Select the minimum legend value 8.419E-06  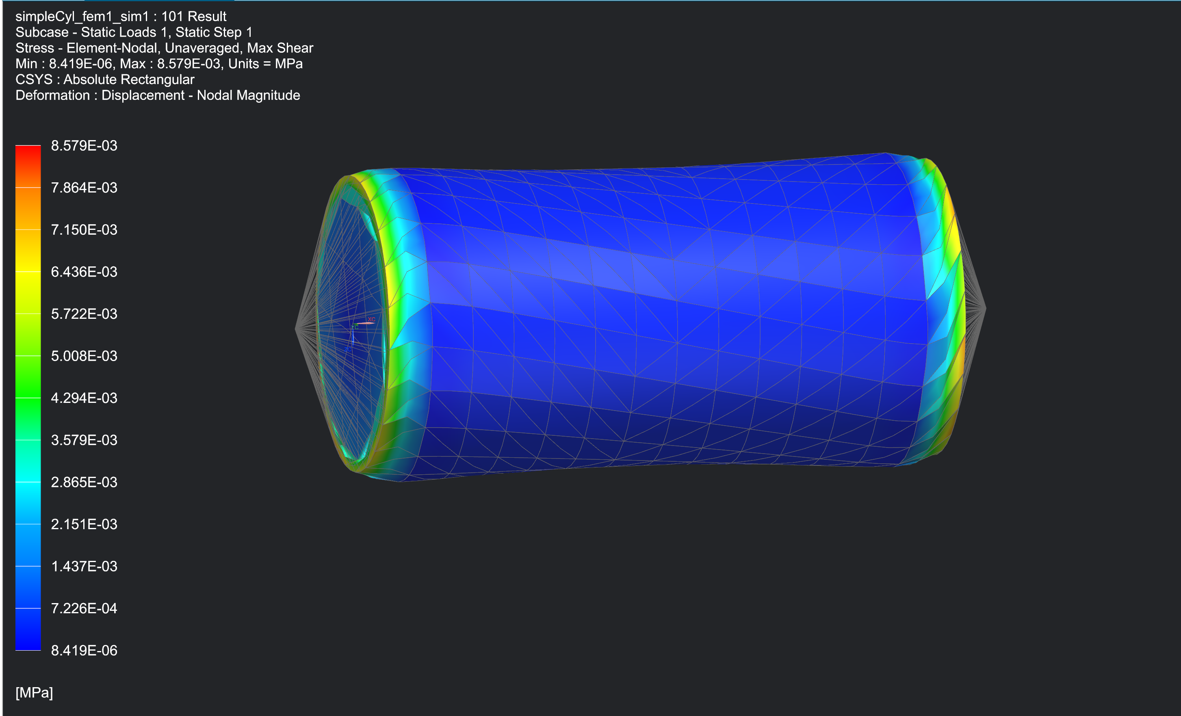pos(84,650)
